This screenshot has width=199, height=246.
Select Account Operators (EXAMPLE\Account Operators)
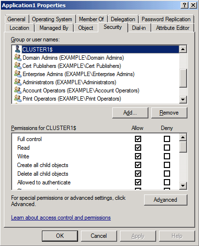[x=81, y=91]
